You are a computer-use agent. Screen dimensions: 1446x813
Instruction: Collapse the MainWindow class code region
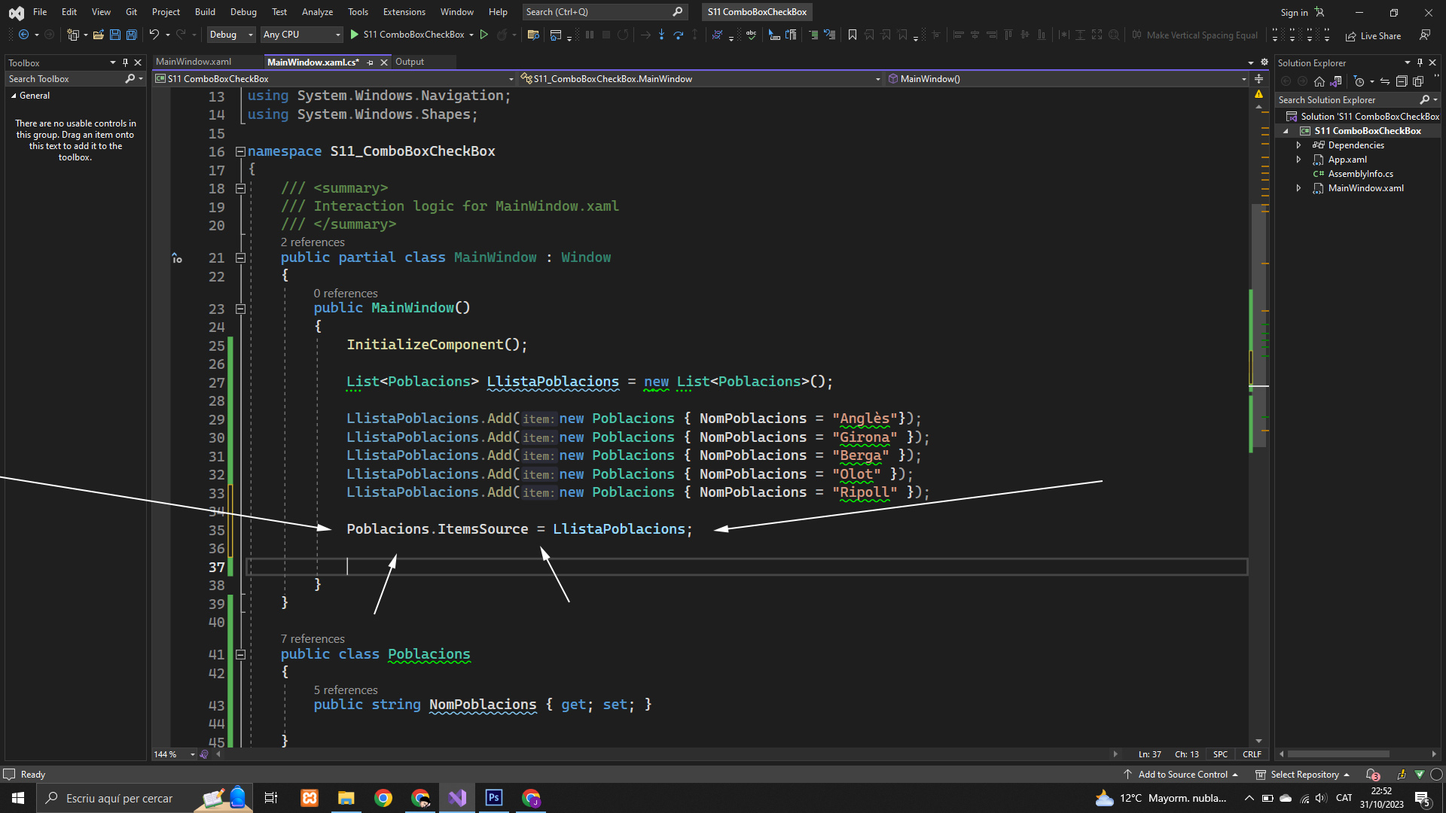[240, 257]
